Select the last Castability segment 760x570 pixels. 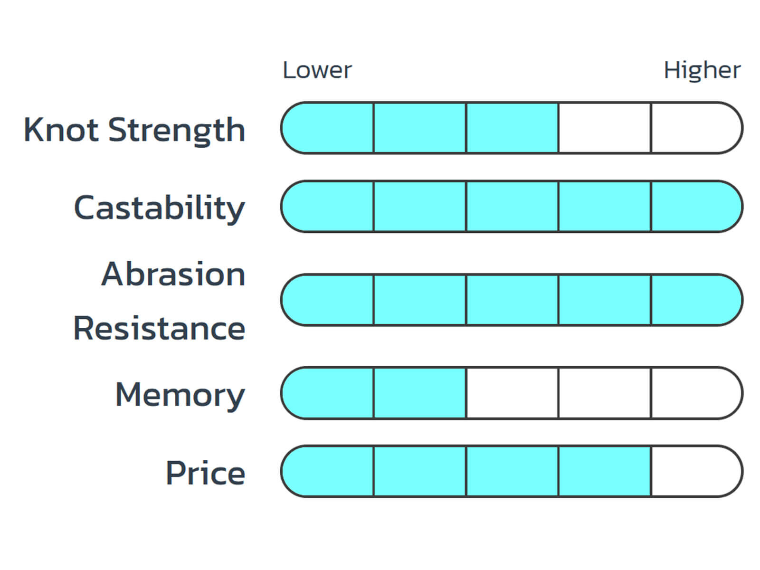point(697,207)
